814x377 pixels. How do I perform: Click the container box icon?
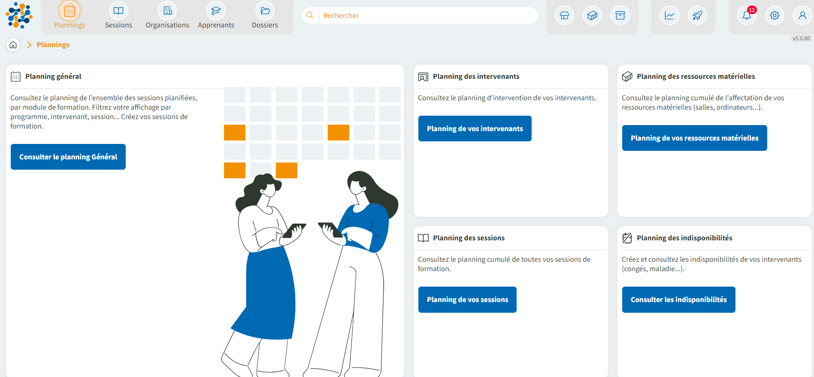point(592,16)
